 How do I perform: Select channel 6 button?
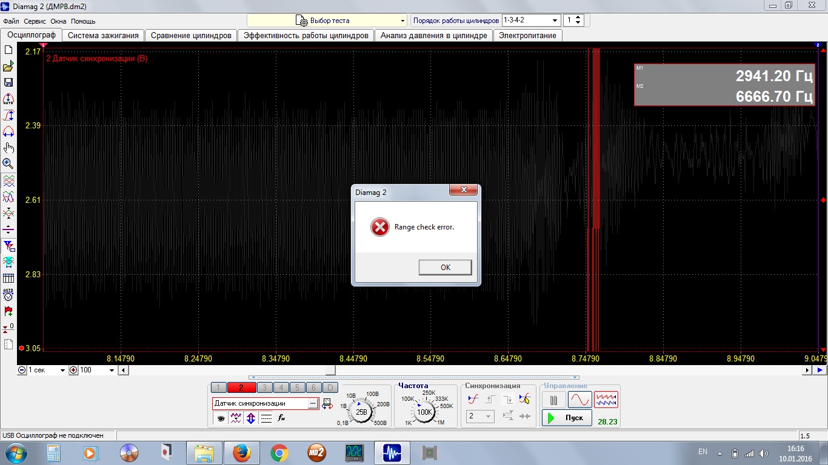click(x=313, y=387)
